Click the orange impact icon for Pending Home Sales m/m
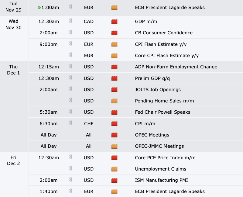243x197 pixels. [115, 101]
